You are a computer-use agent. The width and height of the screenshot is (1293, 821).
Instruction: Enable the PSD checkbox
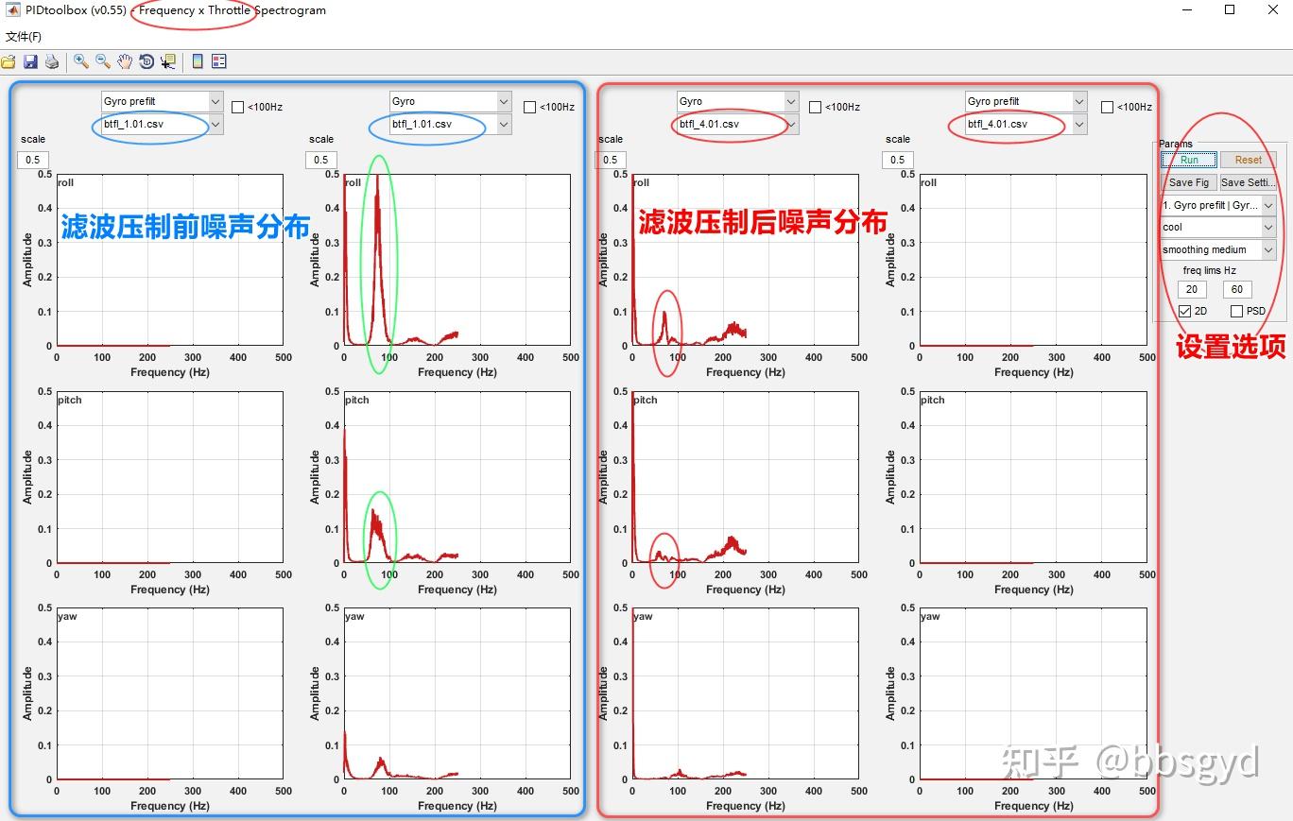(x=1236, y=311)
